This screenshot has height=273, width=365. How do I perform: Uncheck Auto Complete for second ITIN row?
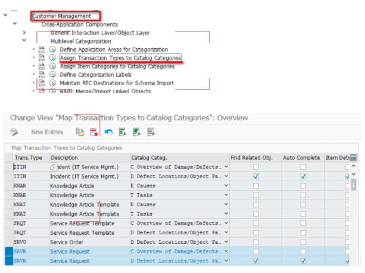pos(303,176)
